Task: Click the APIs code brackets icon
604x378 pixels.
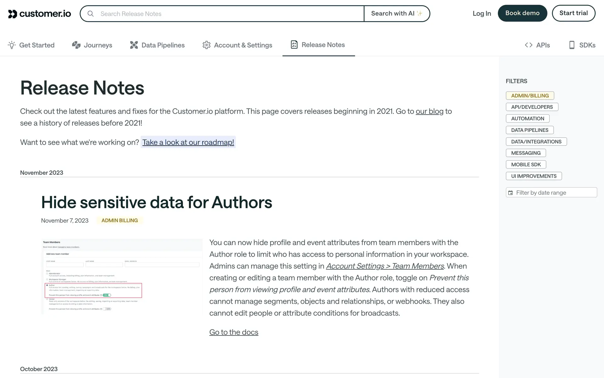Action: pos(528,45)
